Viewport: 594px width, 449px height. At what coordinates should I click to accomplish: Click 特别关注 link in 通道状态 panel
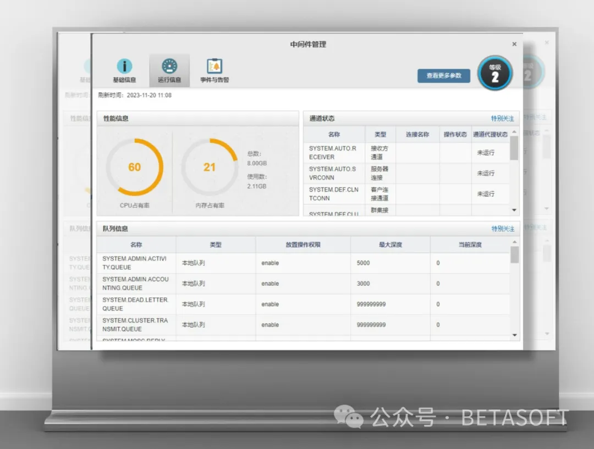tap(502, 119)
